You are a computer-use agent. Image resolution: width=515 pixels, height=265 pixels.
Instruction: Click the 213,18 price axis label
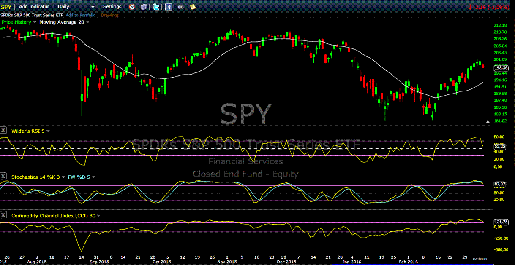tap(500, 25)
